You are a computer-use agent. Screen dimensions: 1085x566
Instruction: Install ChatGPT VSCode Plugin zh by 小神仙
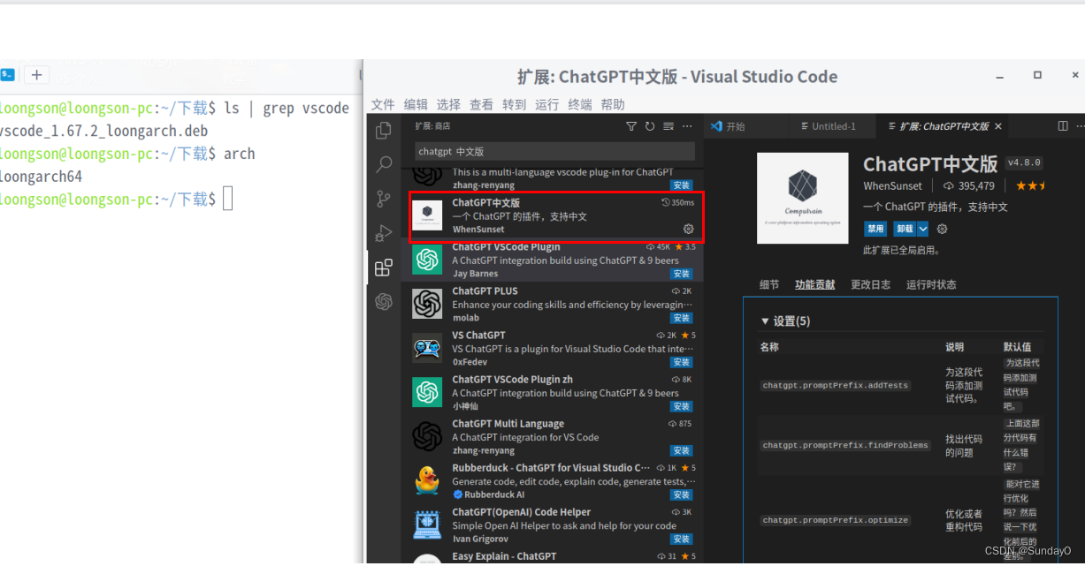click(x=681, y=406)
